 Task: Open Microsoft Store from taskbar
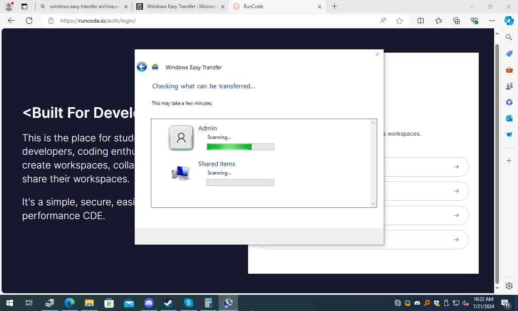click(109, 303)
